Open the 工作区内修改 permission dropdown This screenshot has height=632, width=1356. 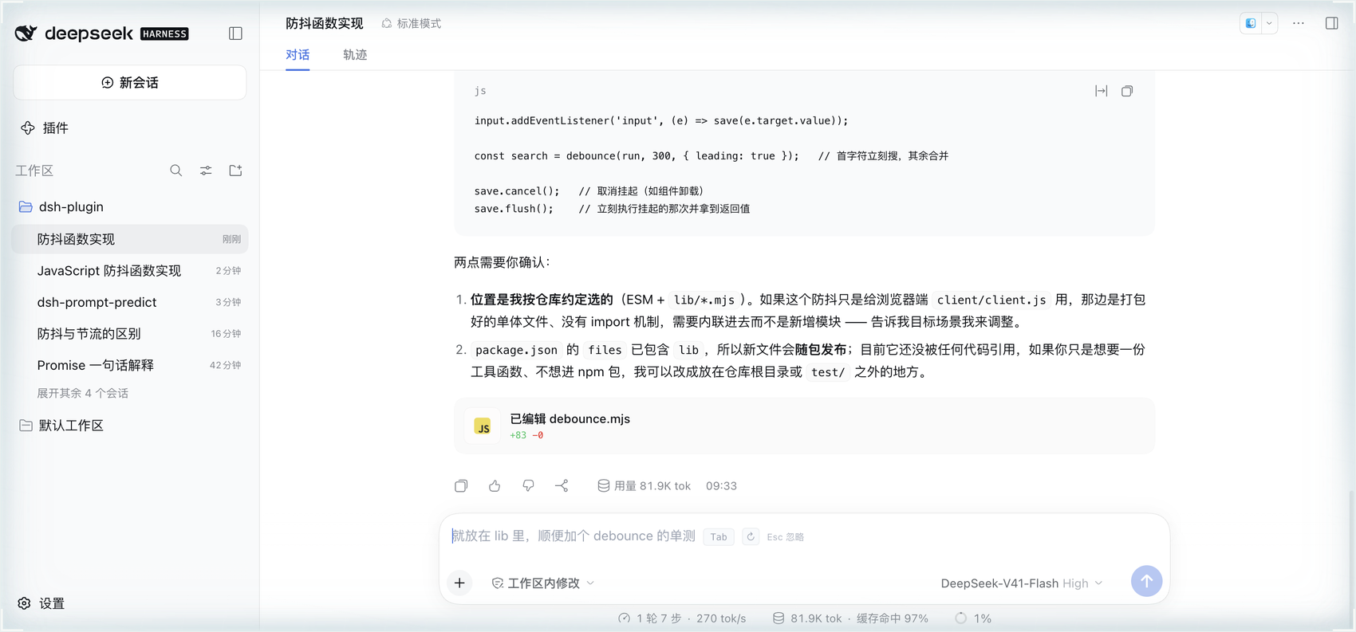pyautogui.click(x=543, y=583)
